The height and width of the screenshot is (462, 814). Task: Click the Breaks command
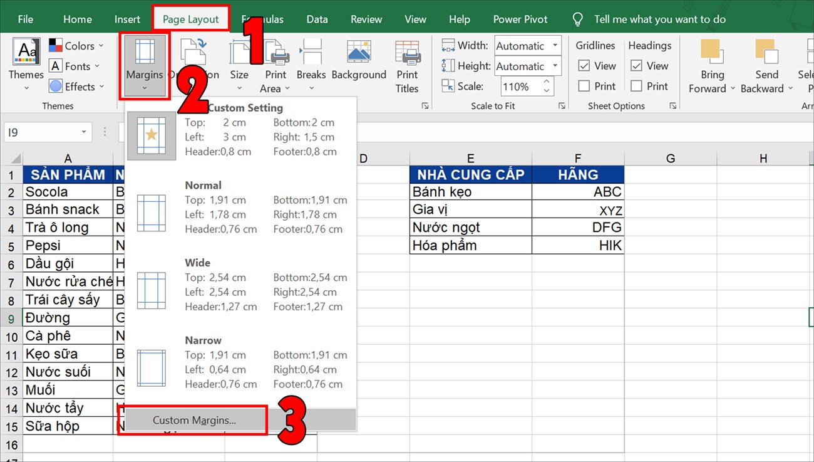click(311, 63)
